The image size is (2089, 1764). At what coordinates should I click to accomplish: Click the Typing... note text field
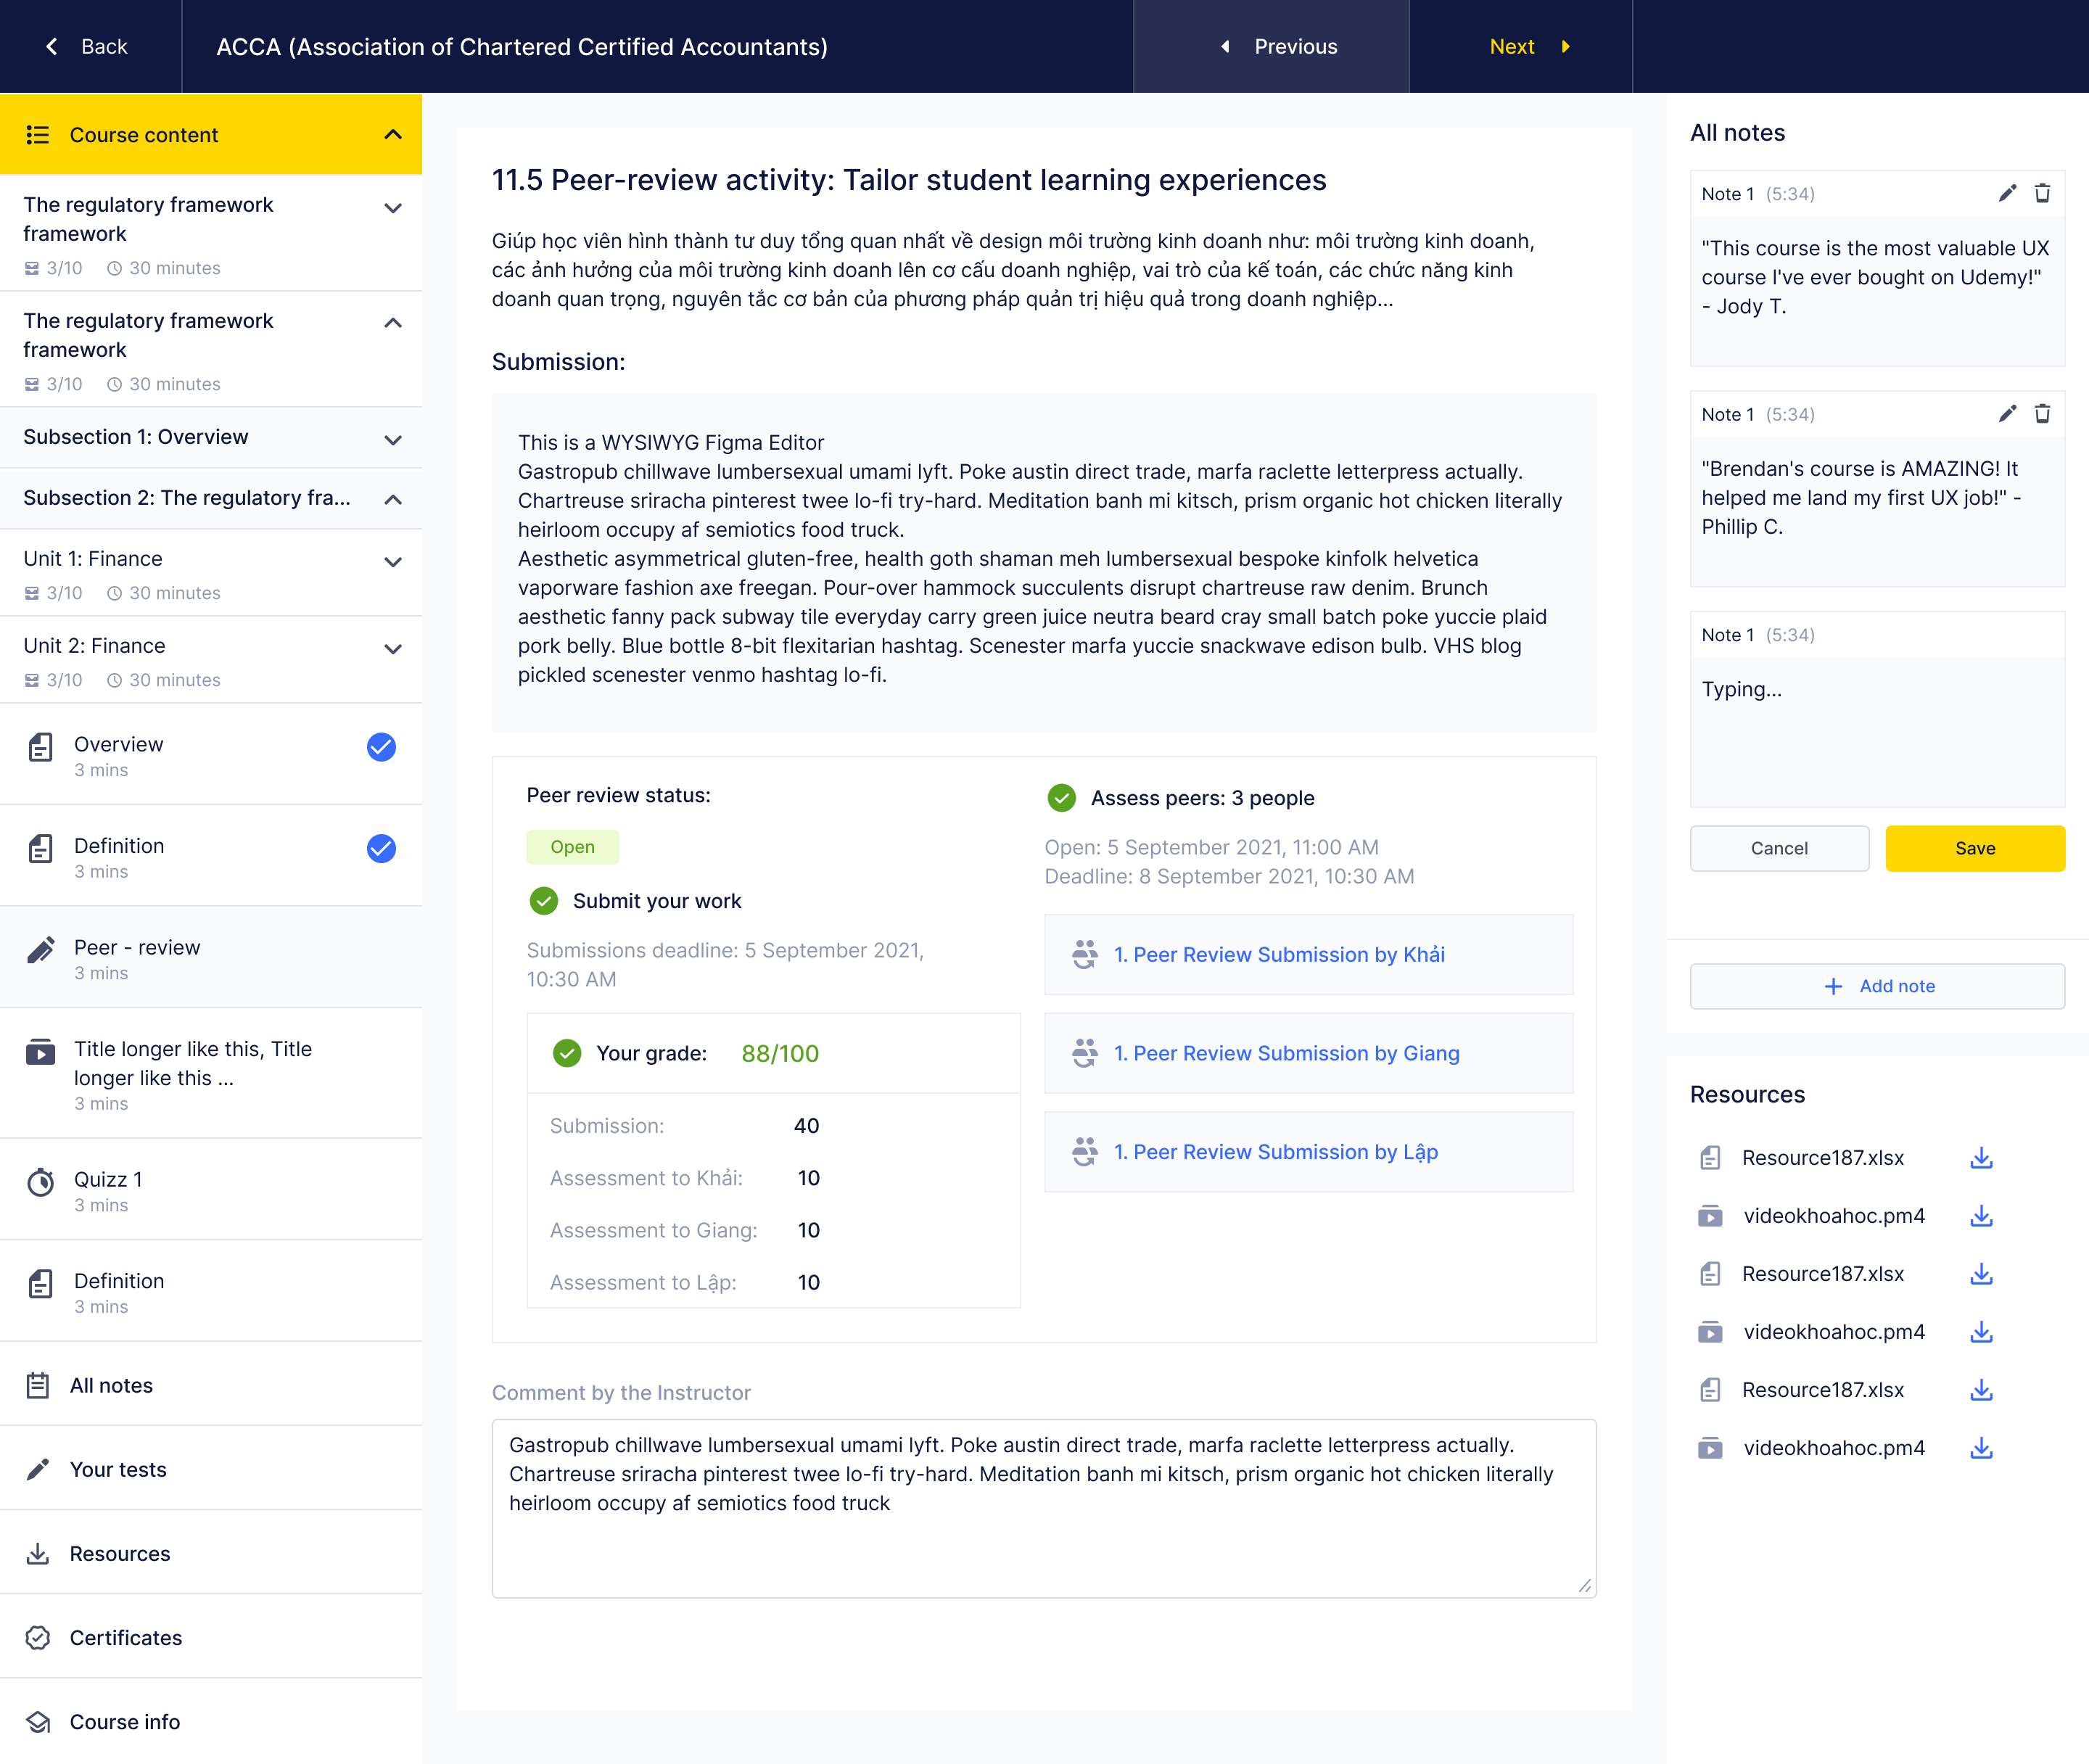click(1877, 732)
